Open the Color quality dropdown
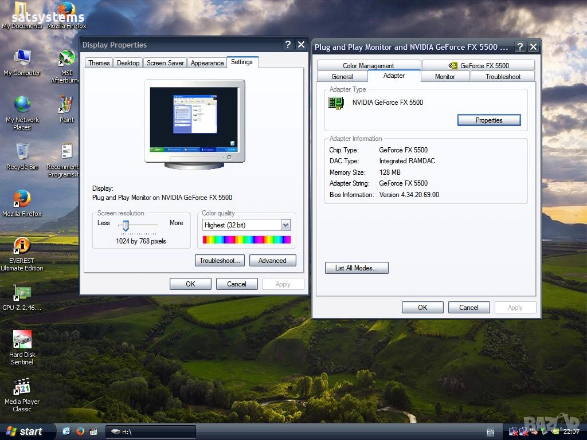 [x=285, y=225]
